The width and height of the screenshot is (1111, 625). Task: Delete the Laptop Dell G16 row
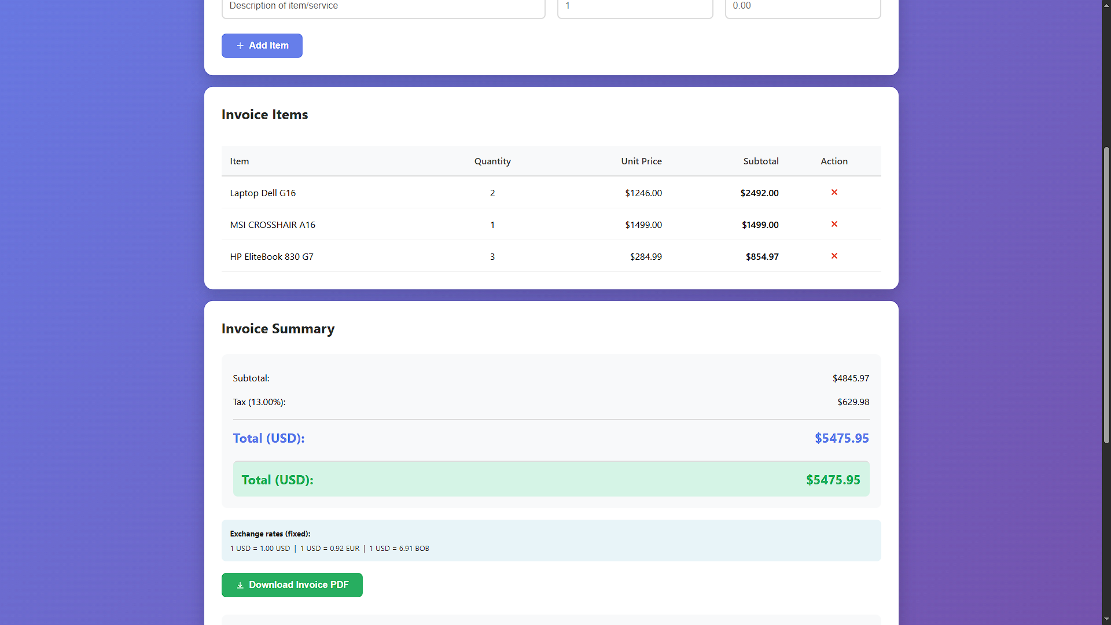pyautogui.click(x=834, y=192)
